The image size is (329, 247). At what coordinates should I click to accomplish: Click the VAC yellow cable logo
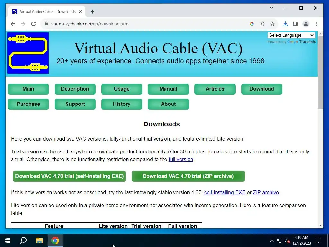click(28, 53)
